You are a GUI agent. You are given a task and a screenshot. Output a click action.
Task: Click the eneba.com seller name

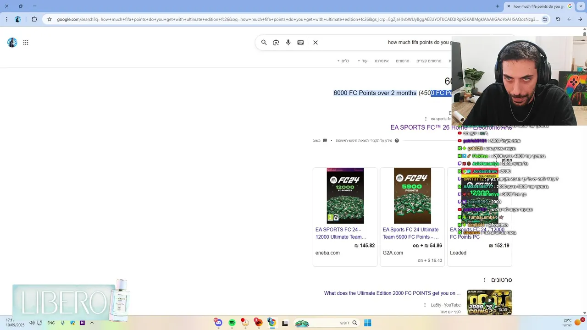(x=327, y=253)
